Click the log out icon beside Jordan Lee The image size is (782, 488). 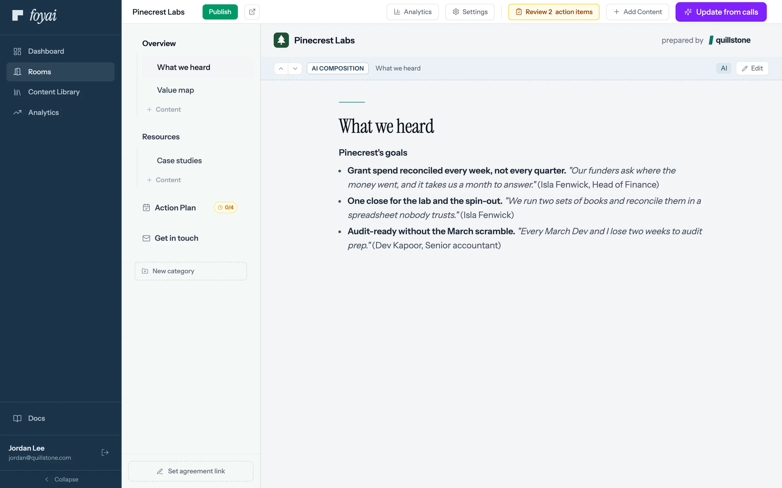tap(105, 453)
